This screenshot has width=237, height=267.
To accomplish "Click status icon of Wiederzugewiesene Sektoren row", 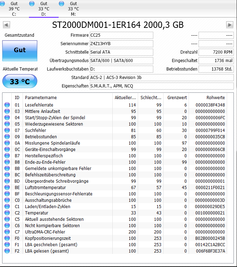I will pos(7,124).
